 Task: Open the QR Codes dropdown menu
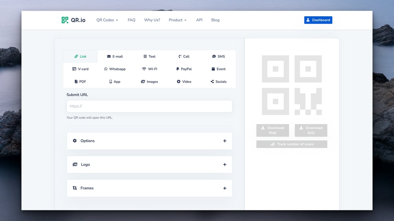click(107, 20)
